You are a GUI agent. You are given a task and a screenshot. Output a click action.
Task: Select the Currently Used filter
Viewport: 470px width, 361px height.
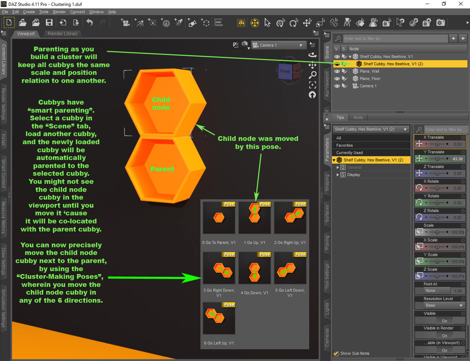point(350,153)
